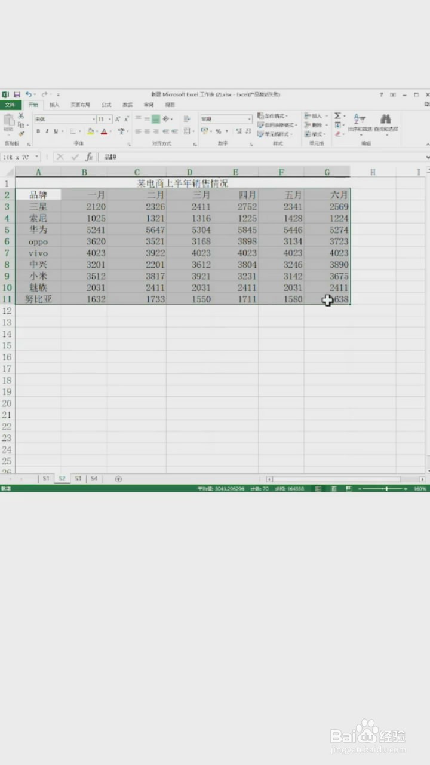The height and width of the screenshot is (765, 430).
Task: Click the horizontal scrollbar at bottom
Action: pyautogui.click(x=346, y=479)
